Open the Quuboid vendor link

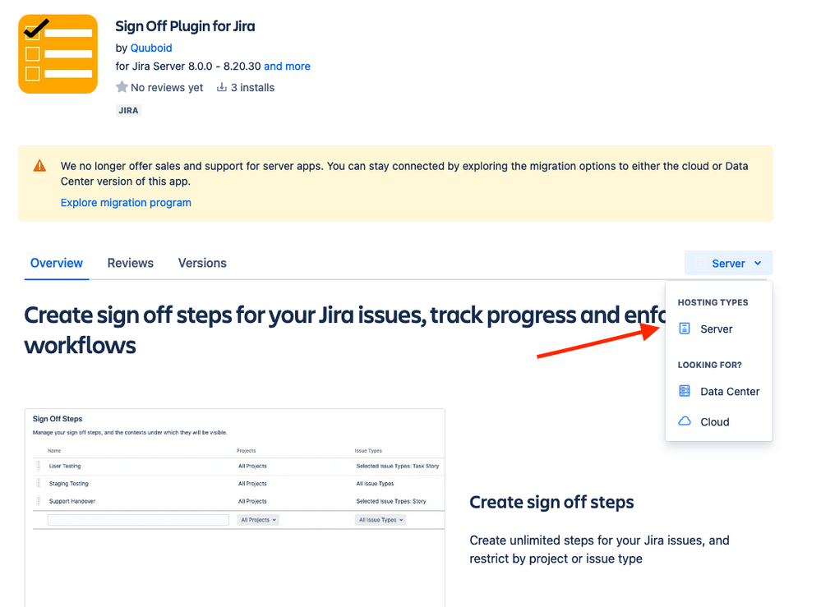151,48
